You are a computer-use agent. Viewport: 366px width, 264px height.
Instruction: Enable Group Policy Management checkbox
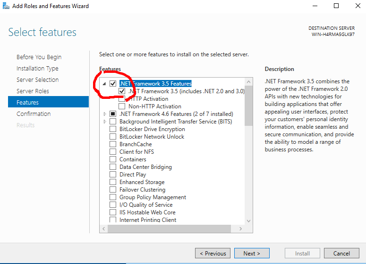point(113,197)
